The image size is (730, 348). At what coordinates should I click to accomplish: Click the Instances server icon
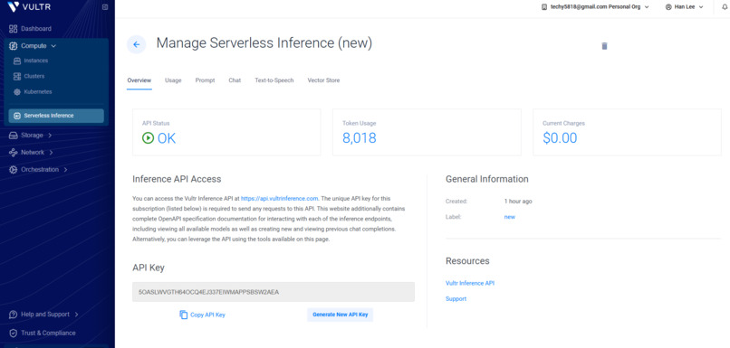coord(17,61)
